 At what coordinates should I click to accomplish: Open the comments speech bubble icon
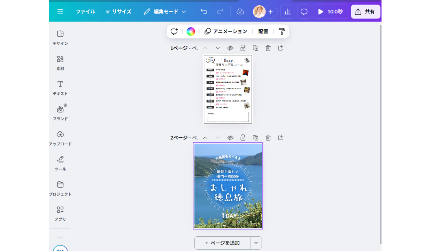tap(304, 12)
